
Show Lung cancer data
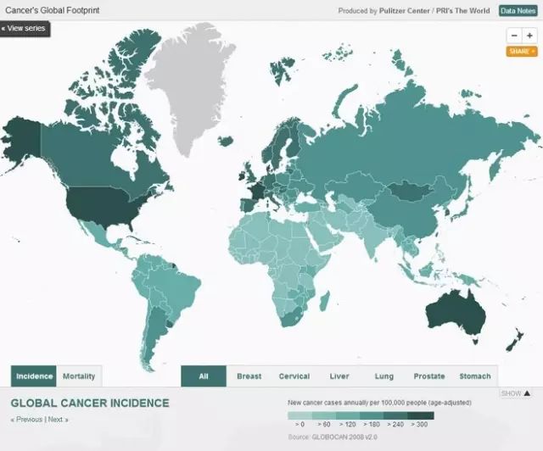click(x=383, y=376)
